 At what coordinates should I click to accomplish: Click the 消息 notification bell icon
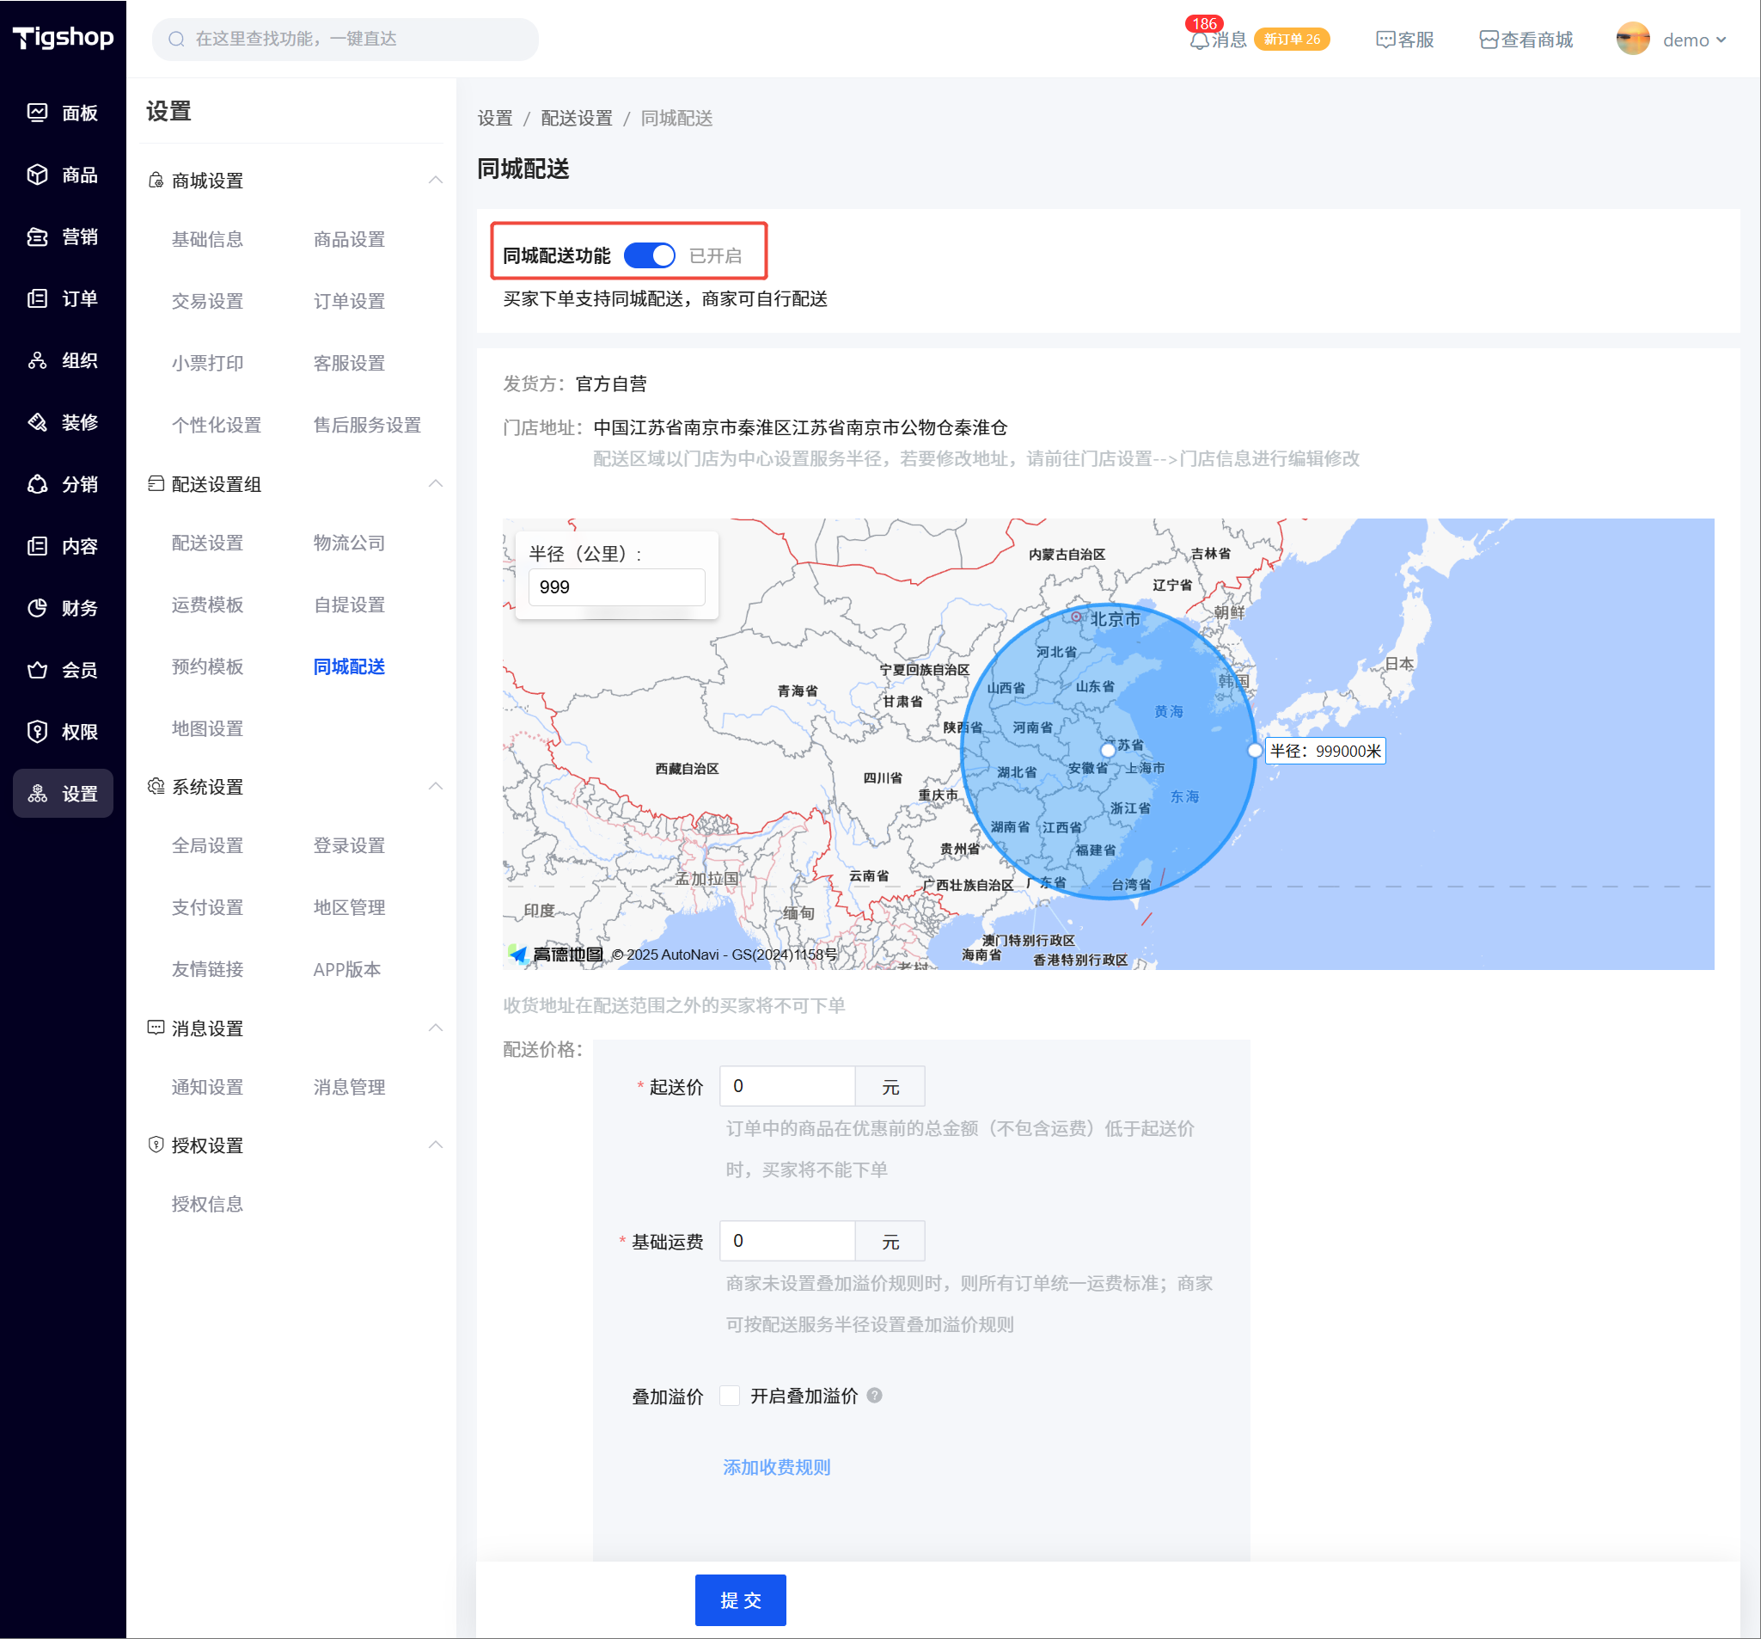click(x=1199, y=40)
